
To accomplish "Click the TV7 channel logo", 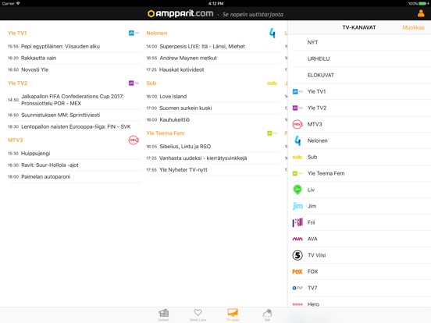I will (x=297, y=288).
